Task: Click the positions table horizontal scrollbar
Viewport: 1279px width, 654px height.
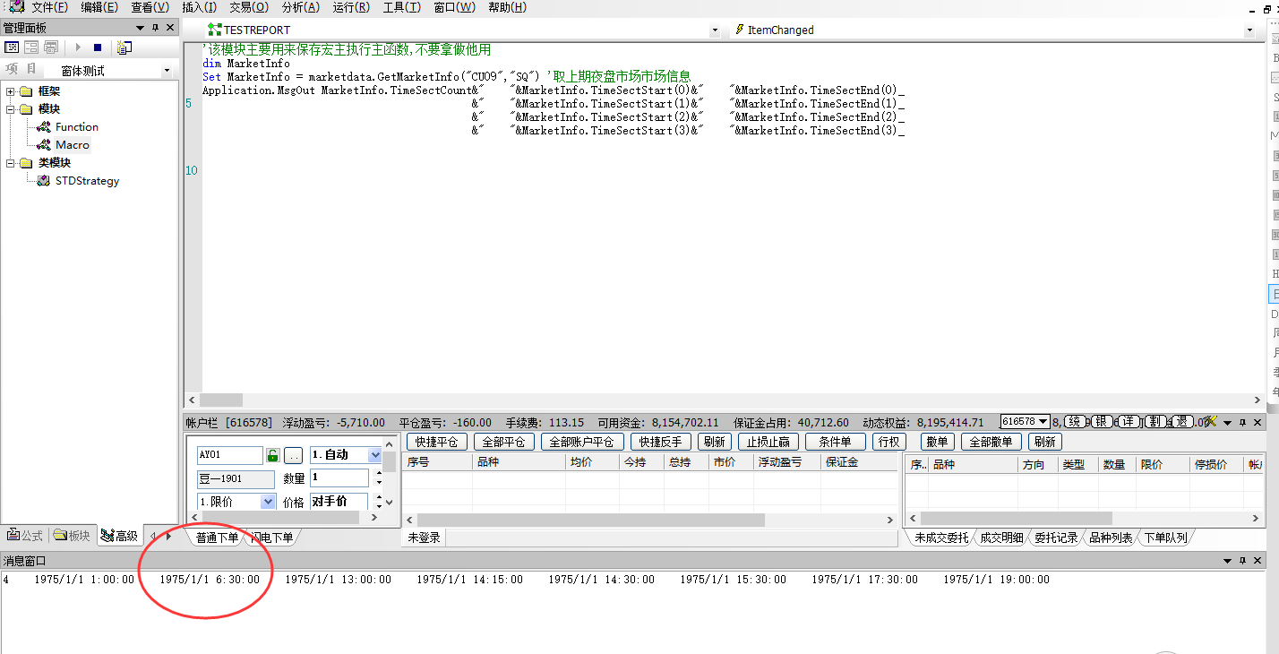Action: coord(590,520)
